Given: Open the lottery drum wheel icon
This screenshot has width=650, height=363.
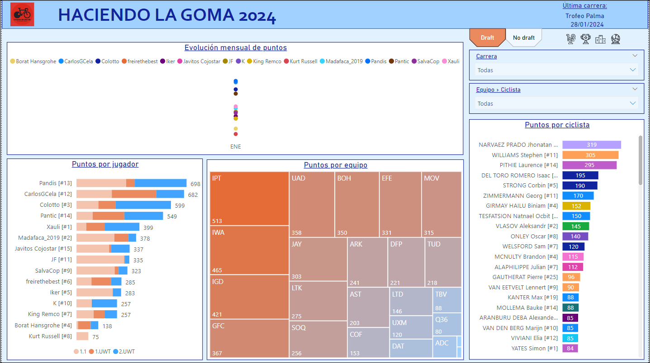Looking at the screenshot, I should pyautogui.click(x=615, y=39).
